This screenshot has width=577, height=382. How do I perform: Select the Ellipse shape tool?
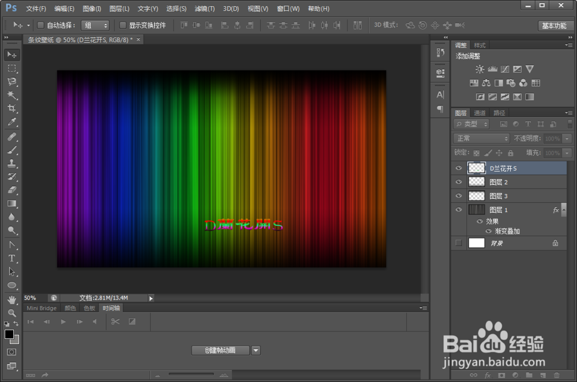12,285
